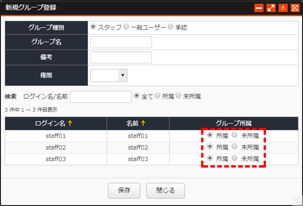303x206 pixels.
Task: Click the ログイン名 column header
Action: tap(56, 123)
